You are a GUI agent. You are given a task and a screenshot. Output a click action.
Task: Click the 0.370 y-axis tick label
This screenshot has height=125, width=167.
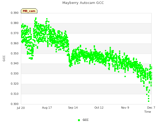tap(15, 33)
